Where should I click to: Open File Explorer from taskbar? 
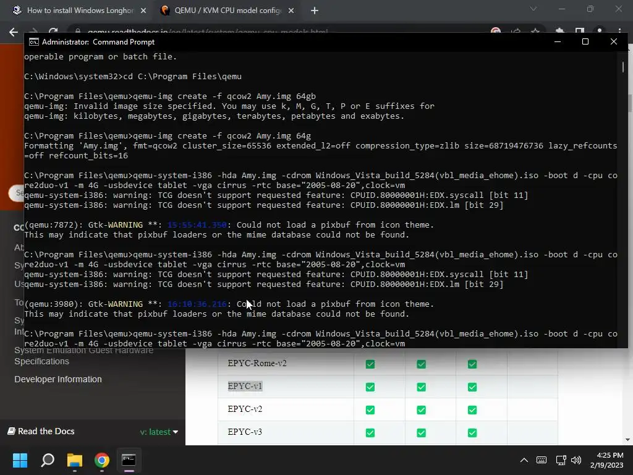point(75,460)
